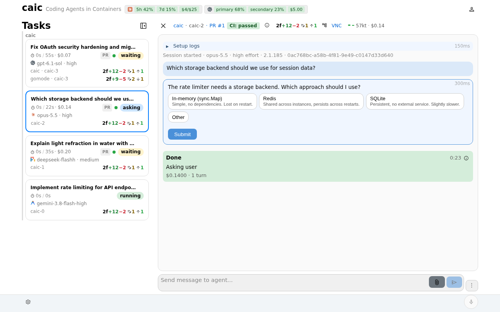Click the Claude usage icon in header

pyautogui.click(x=130, y=9)
